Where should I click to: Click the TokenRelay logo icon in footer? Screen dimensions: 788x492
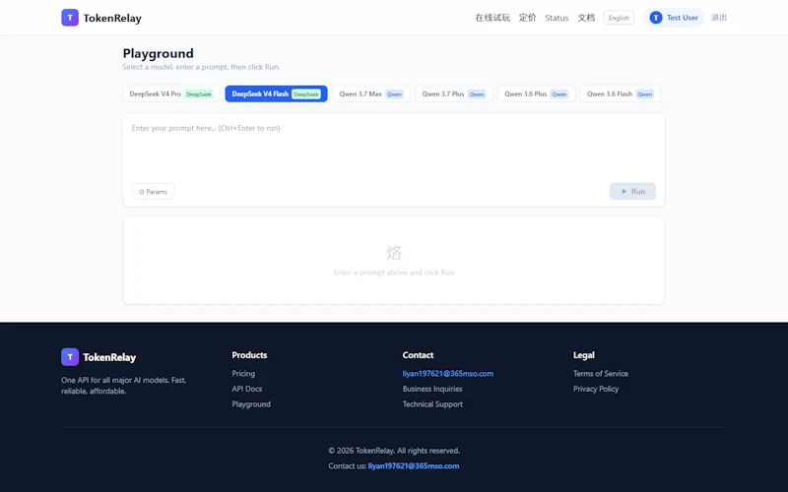click(x=70, y=357)
